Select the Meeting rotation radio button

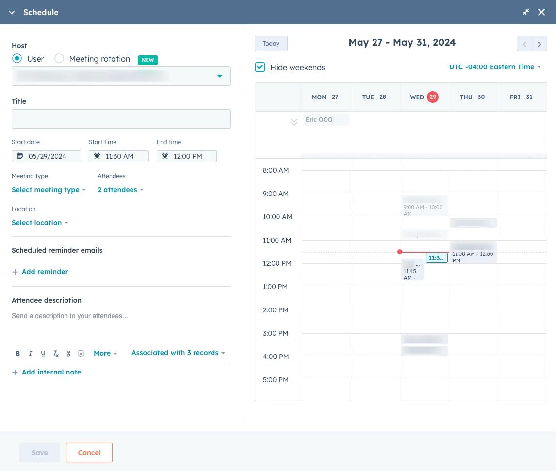pos(59,59)
